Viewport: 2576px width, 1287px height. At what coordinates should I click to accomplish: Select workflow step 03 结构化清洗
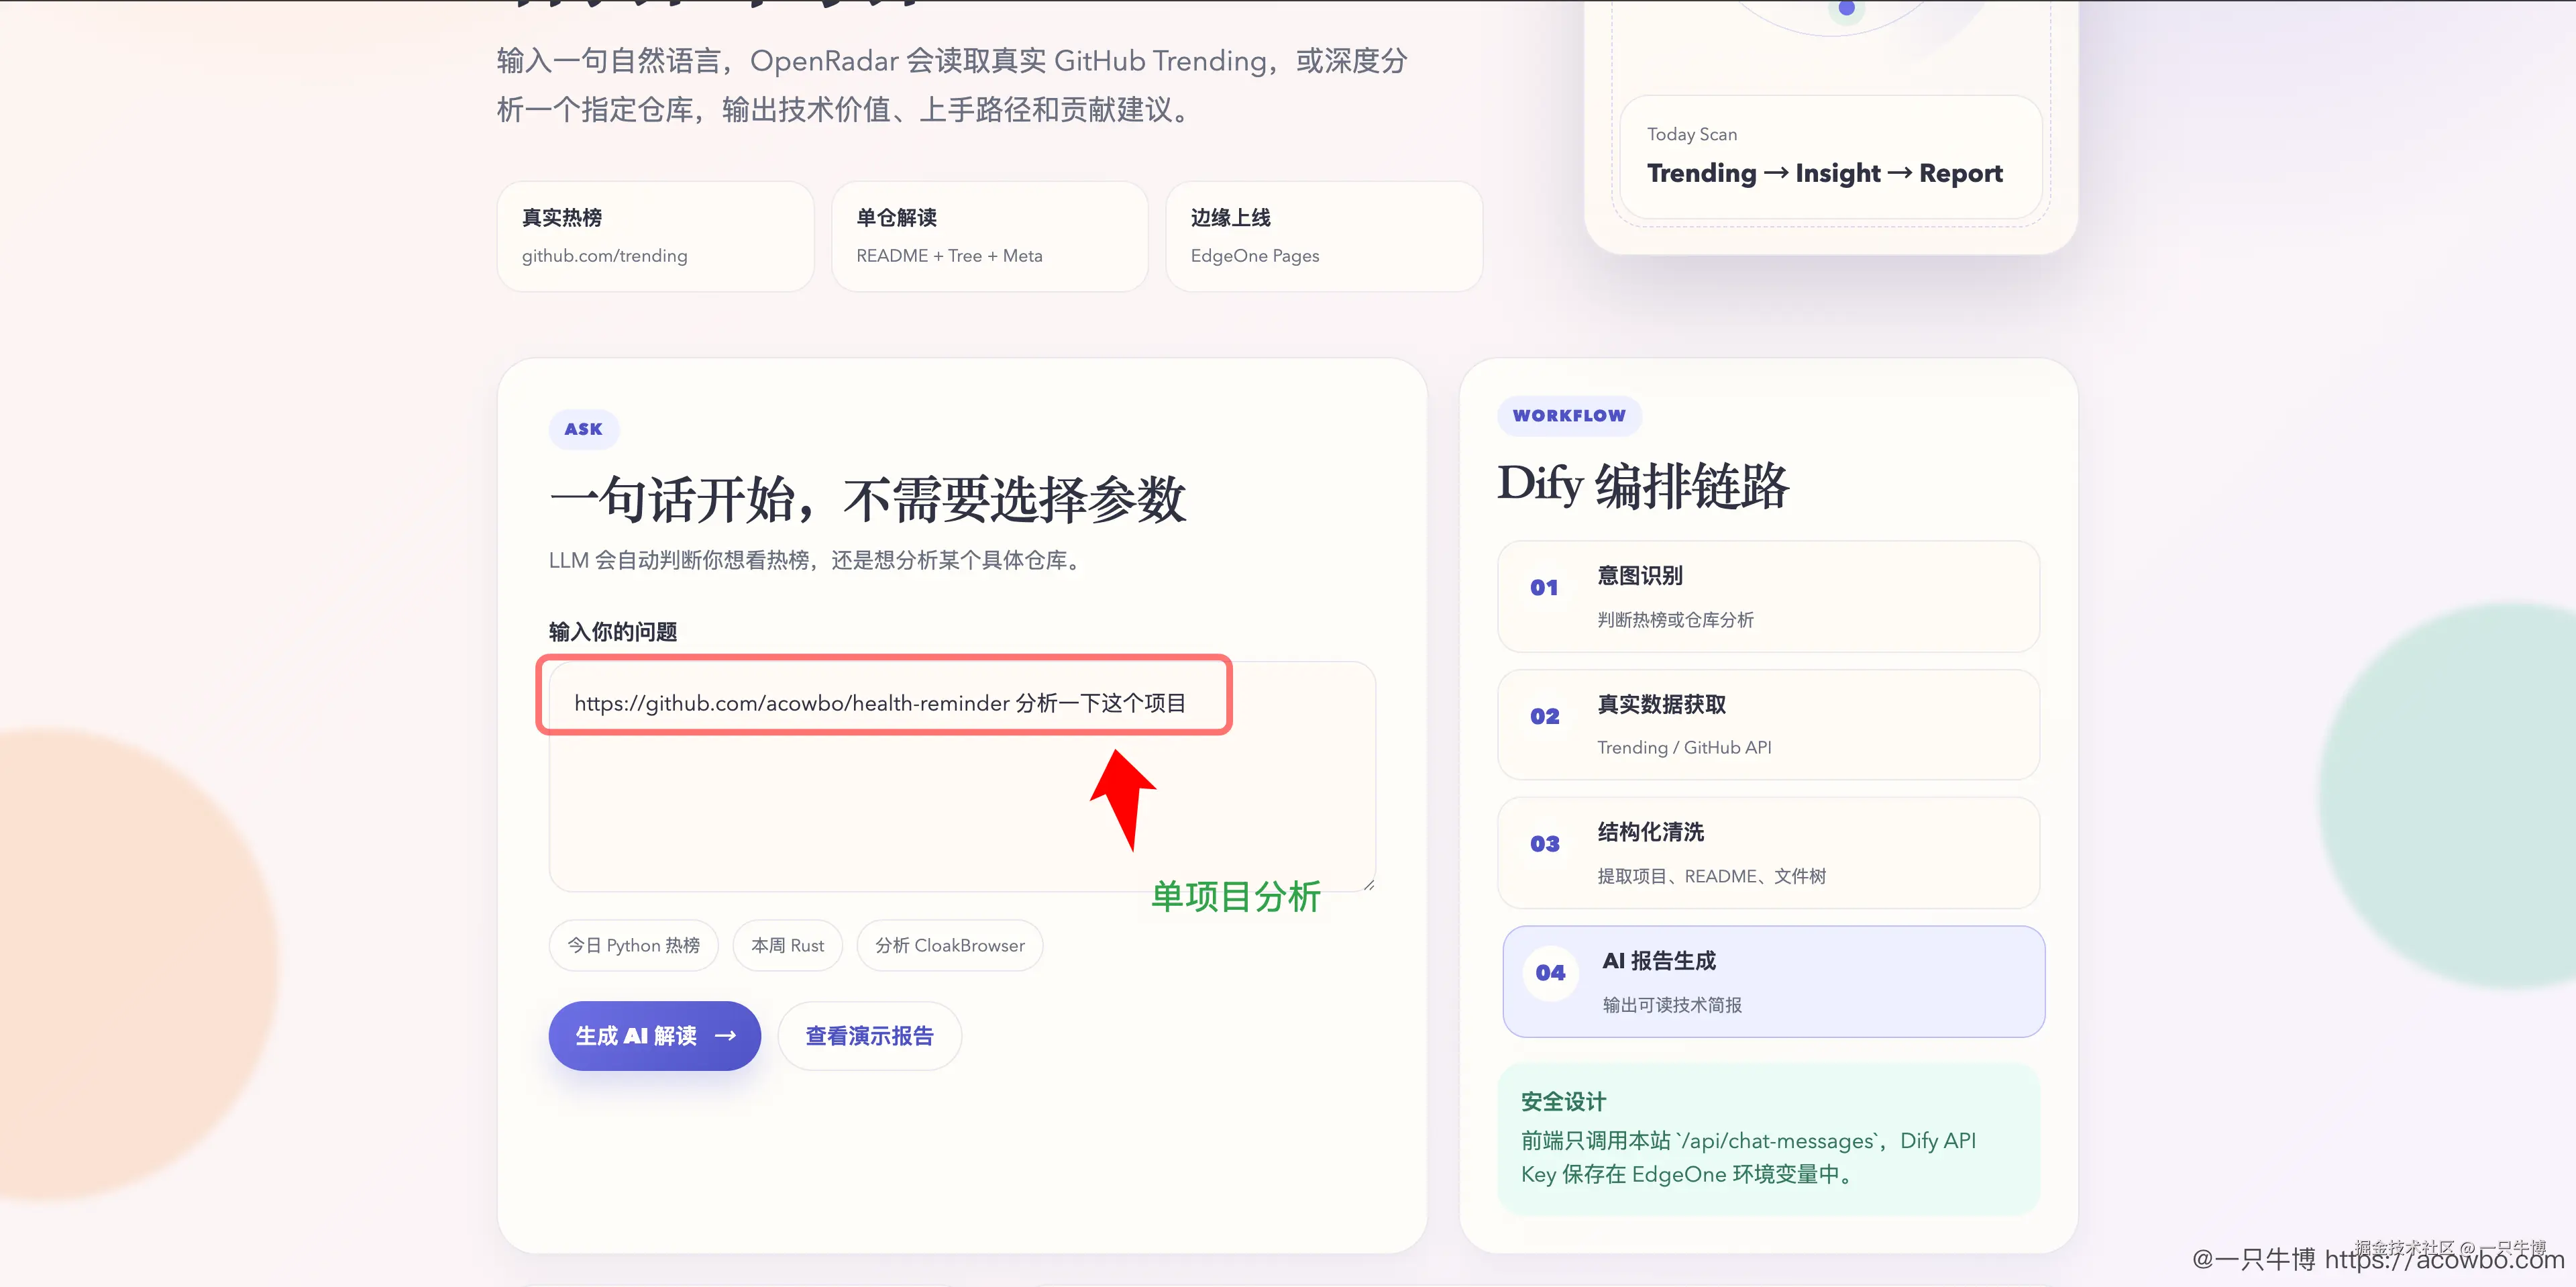[x=1768, y=853]
